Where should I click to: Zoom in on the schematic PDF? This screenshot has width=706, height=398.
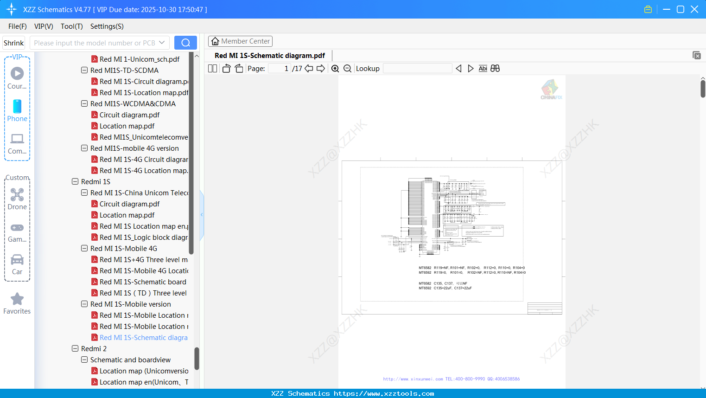[335, 68]
